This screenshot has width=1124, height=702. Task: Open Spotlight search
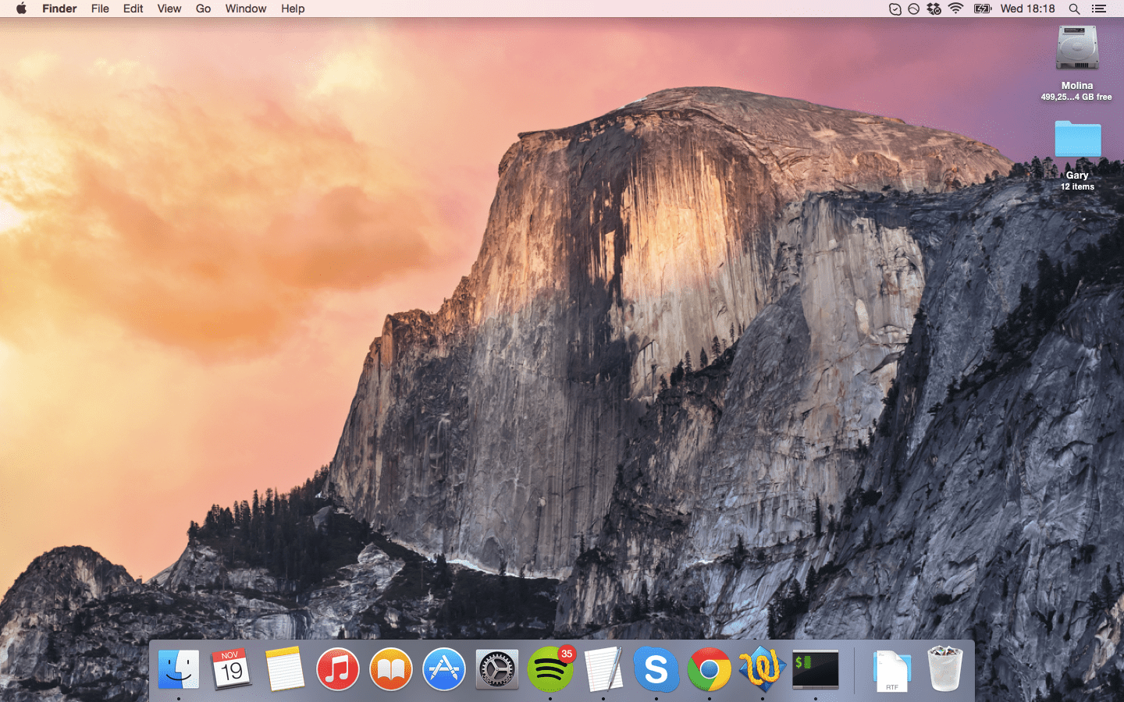coord(1074,9)
